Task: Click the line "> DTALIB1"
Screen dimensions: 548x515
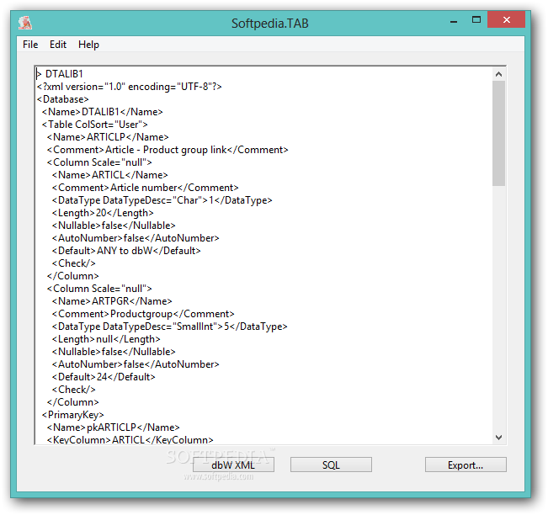Action: coord(60,74)
